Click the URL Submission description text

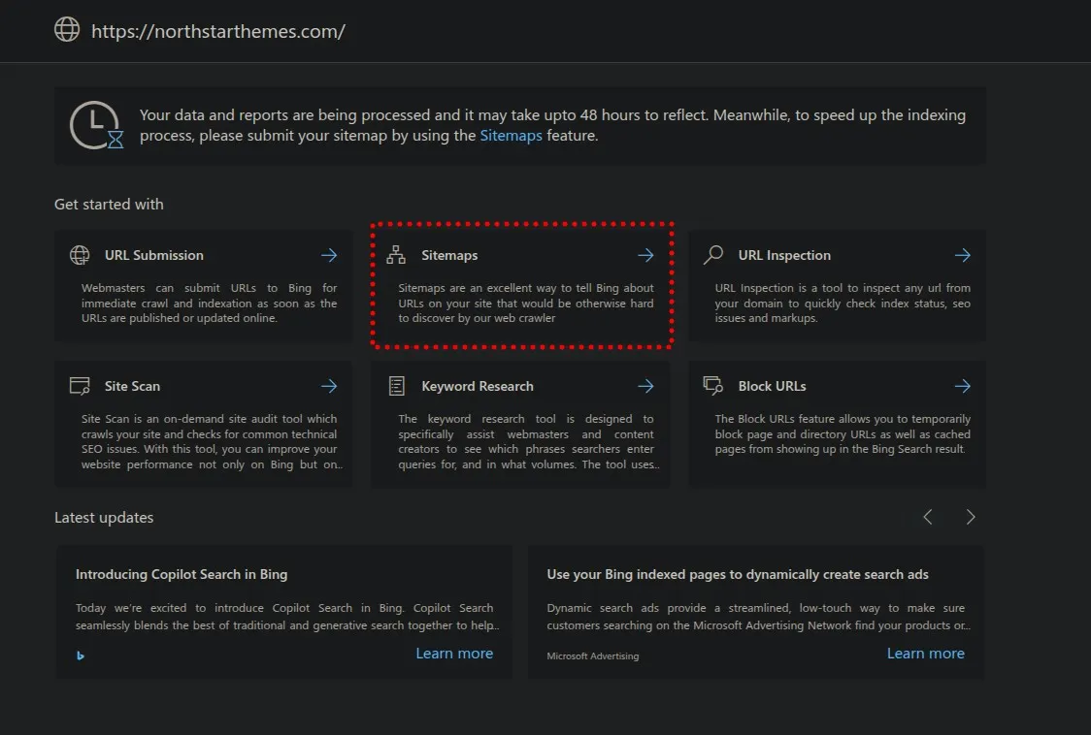(209, 304)
